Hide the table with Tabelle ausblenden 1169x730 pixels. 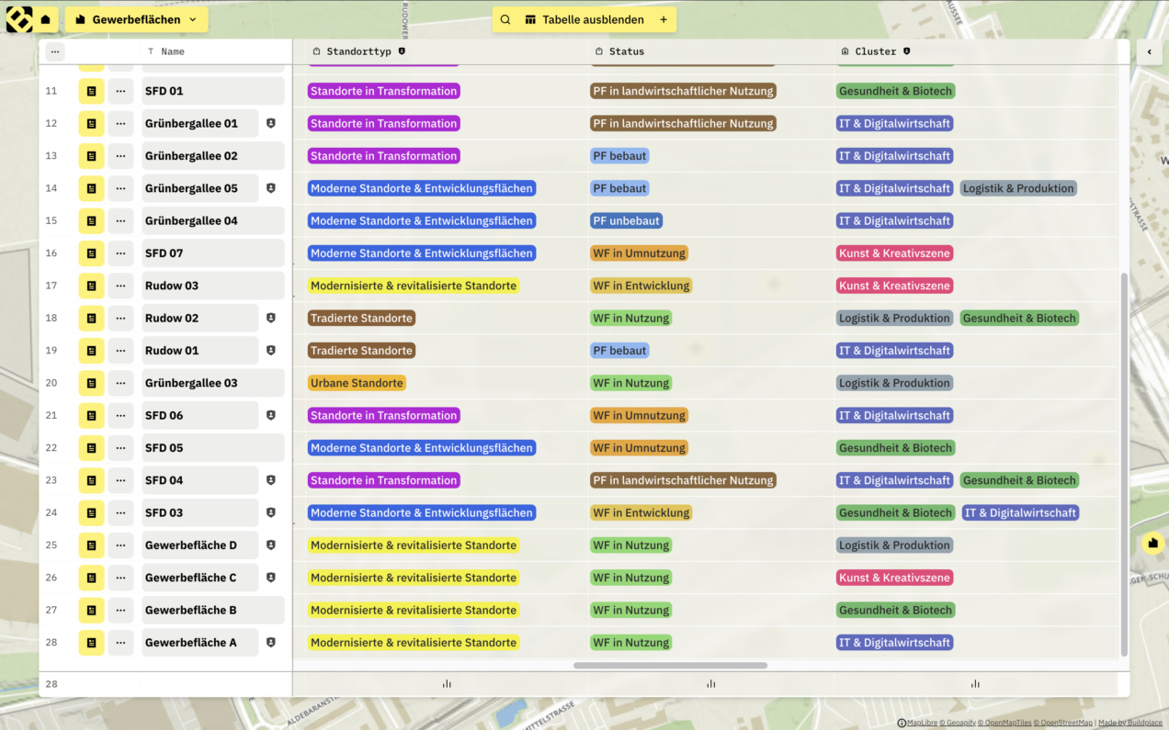click(x=583, y=19)
